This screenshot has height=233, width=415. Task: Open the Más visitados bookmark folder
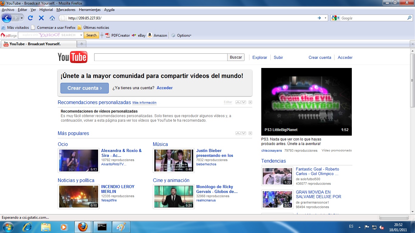point(15,27)
